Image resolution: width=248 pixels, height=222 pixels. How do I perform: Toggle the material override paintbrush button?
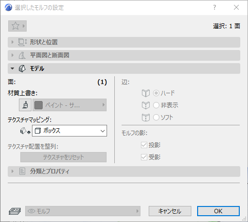(25, 105)
